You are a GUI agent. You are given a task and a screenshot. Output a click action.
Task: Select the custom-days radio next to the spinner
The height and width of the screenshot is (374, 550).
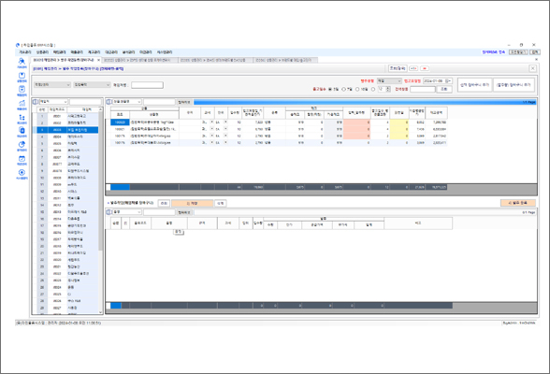tap(373, 90)
